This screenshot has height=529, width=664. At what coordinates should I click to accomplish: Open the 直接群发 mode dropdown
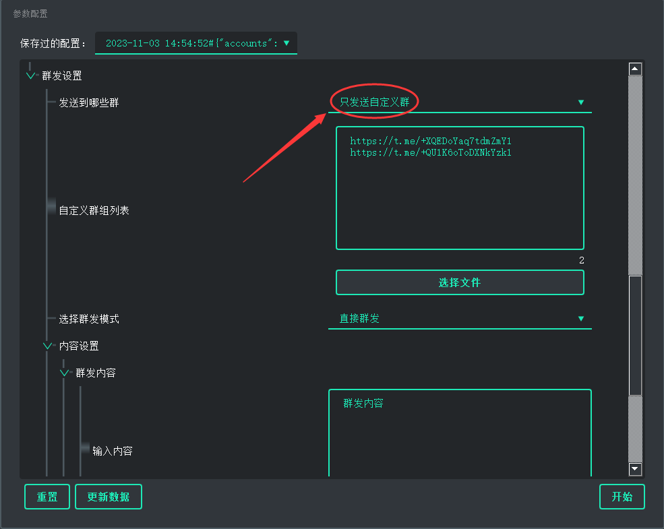[459, 319]
